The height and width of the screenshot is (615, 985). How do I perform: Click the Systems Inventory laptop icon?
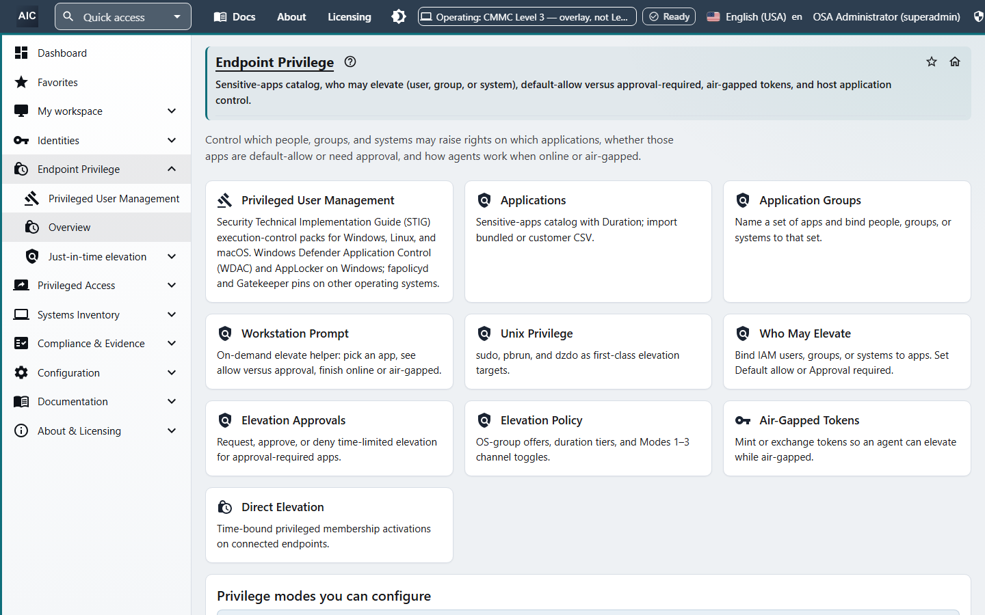click(x=21, y=314)
